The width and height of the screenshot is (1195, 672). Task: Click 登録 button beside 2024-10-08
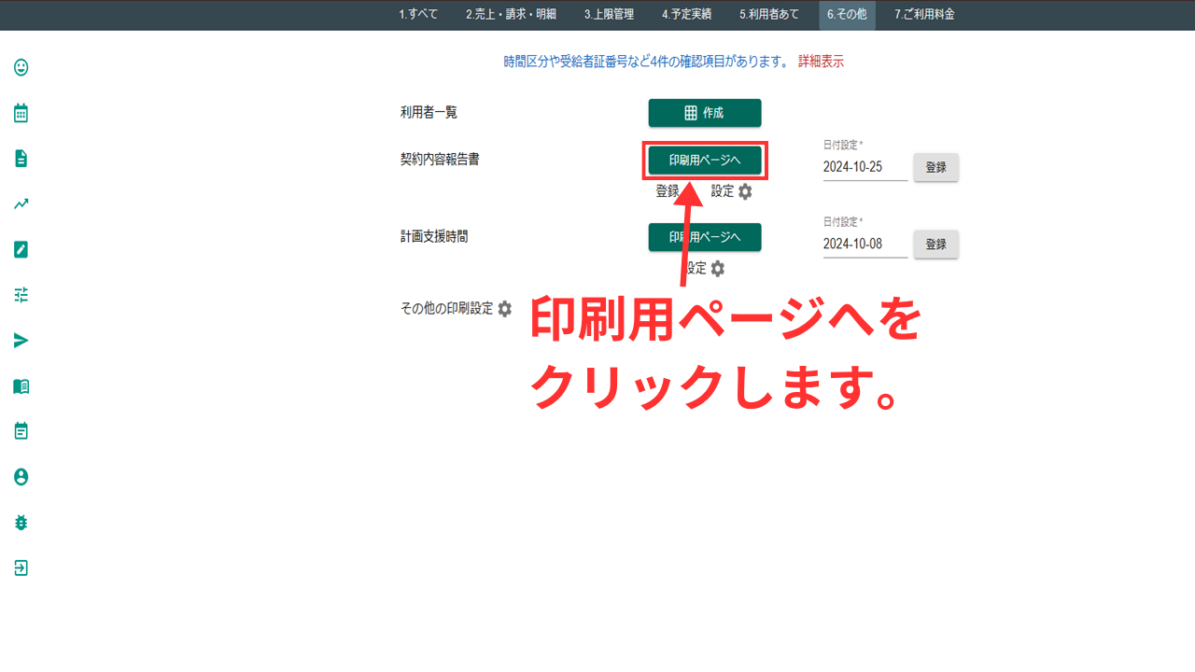click(935, 244)
